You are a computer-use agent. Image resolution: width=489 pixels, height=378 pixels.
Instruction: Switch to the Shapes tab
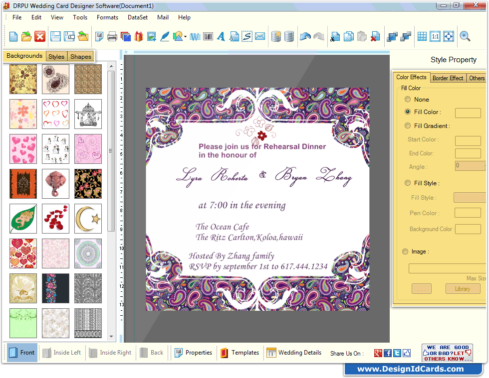point(81,56)
